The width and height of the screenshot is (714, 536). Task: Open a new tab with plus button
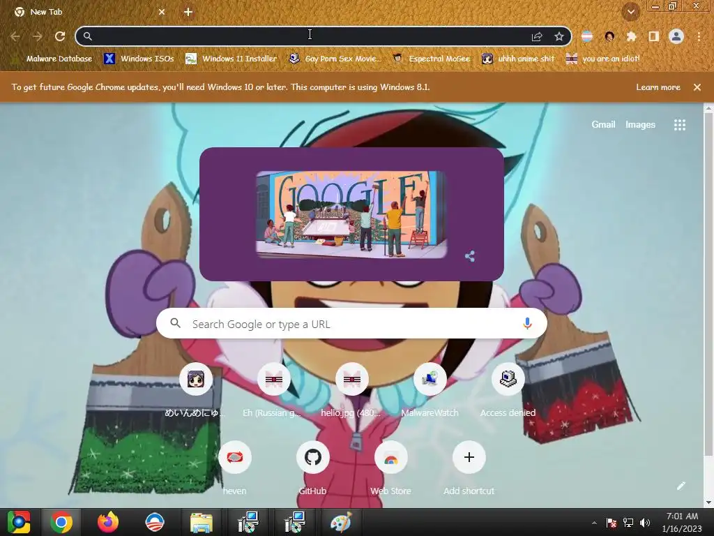[188, 12]
